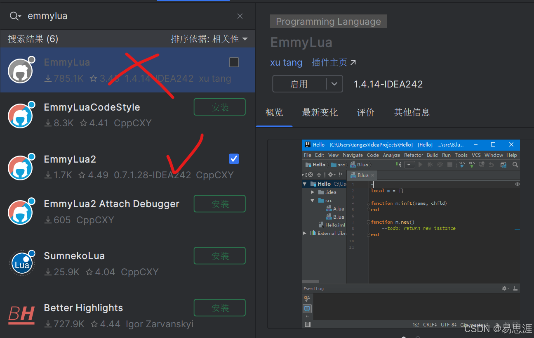Click the 785.1K download count
Screen dimensions: 534x338
pos(64,78)
